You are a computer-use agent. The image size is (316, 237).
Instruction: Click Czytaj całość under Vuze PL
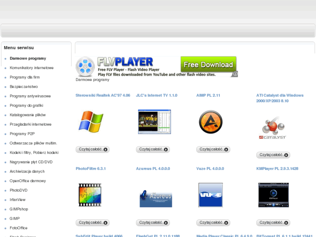(x=213, y=223)
